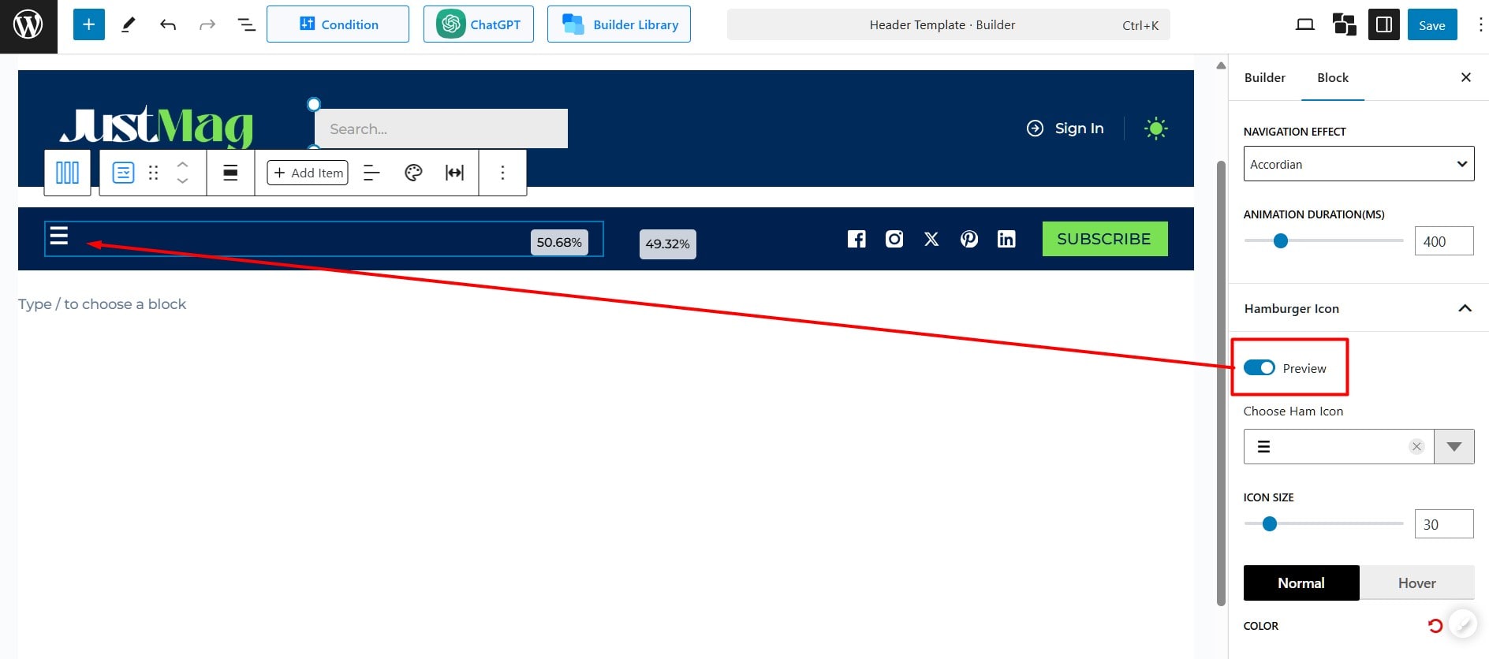Image resolution: width=1489 pixels, height=659 pixels.
Task: Open the block vertical alignment control
Action: point(230,173)
